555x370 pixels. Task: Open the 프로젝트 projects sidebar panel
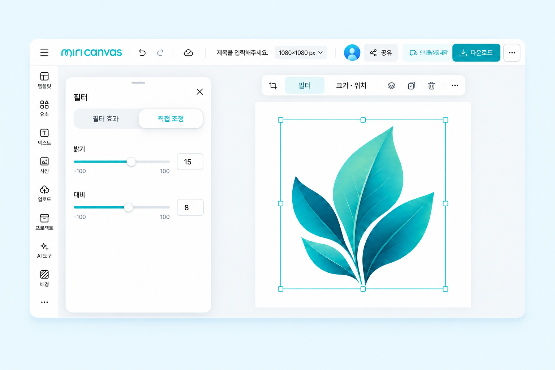[44, 222]
